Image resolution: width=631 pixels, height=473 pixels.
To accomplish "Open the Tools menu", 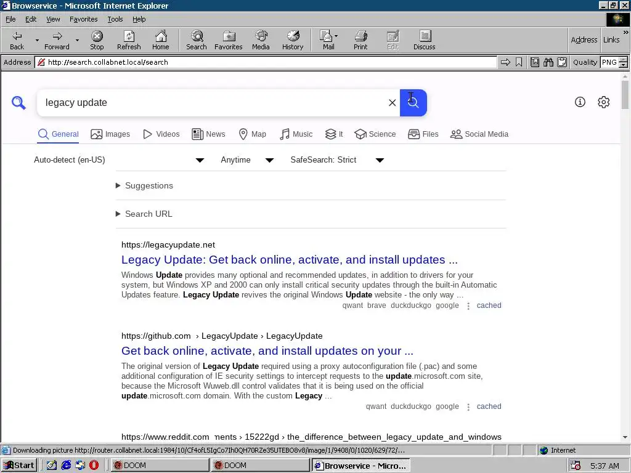I will point(115,19).
